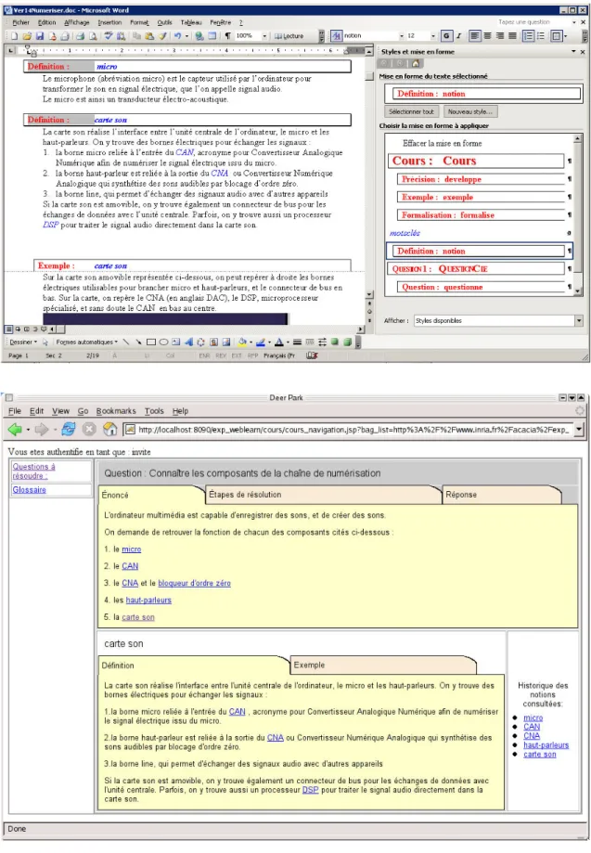Click the 'Sélectionner tout' button
The image size is (591, 853).
pyautogui.click(x=411, y=111)
